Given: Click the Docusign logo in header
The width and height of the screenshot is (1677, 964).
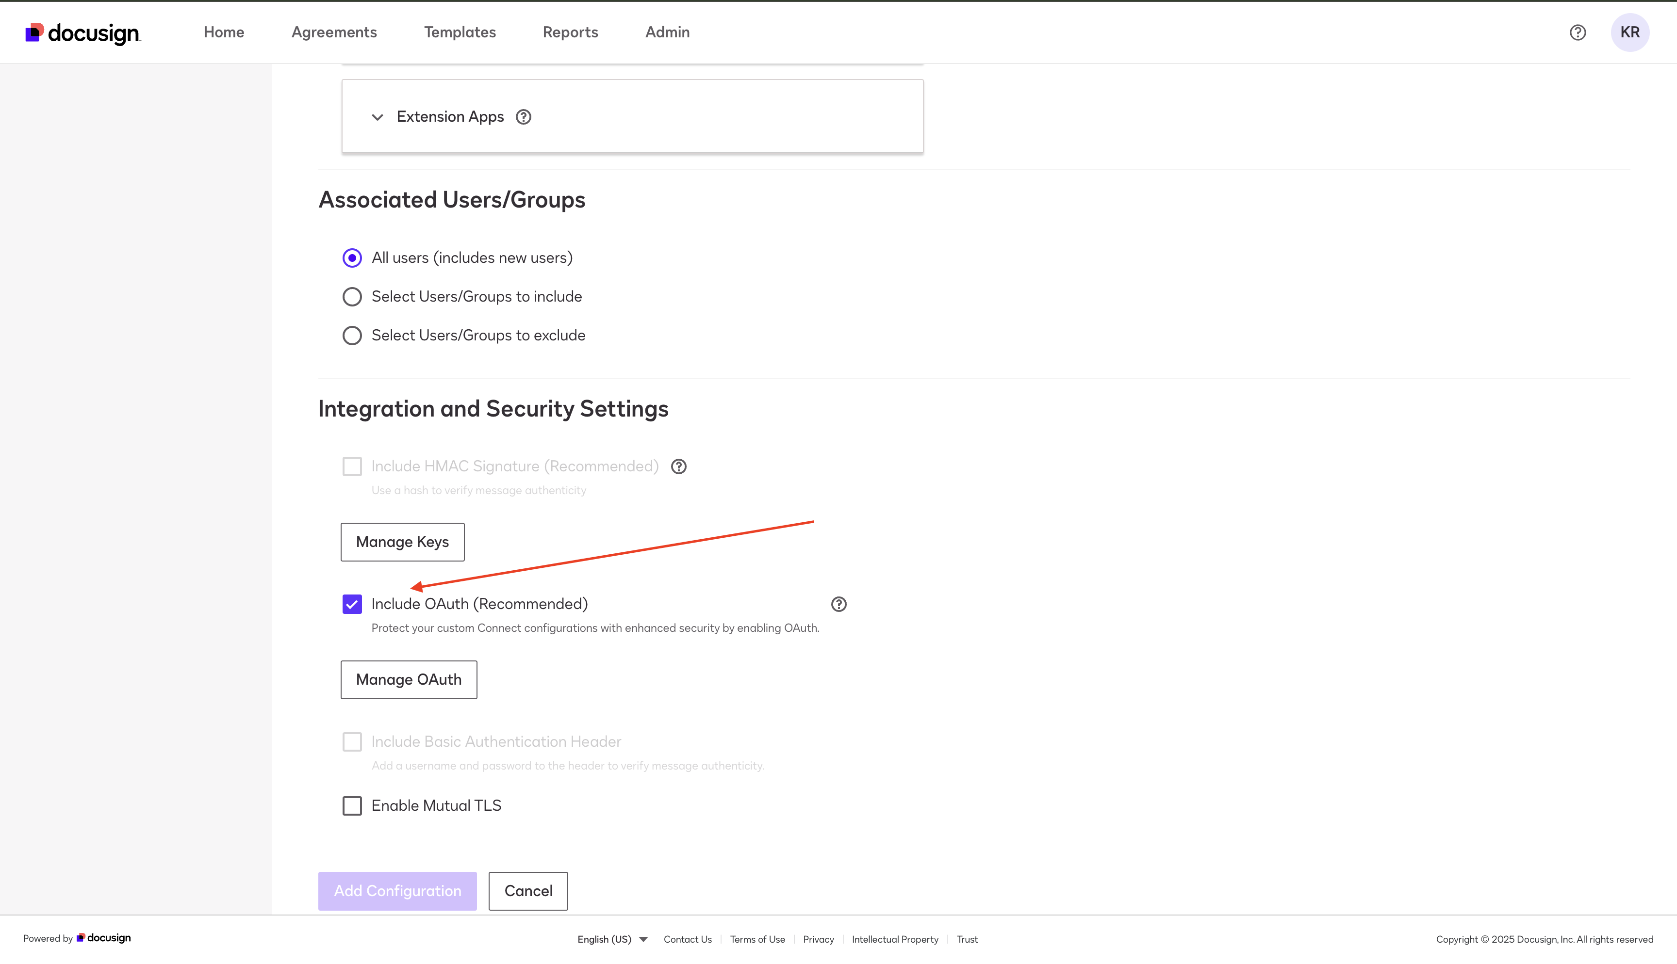Looking at the screenshot, I should tap(83, 32).
